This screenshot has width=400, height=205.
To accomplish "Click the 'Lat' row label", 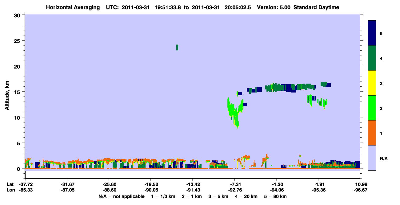I will pyautogui.click(x=10, y=184).
